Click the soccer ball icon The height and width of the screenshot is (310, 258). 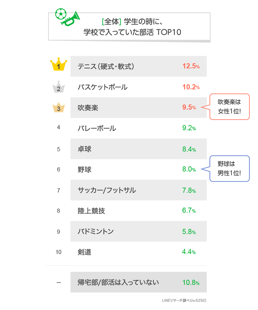click(x=61, y=14)
